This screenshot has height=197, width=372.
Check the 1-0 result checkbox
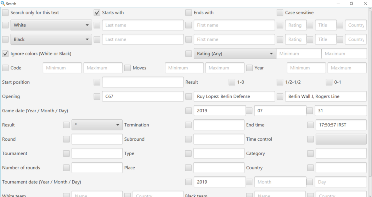[x=232, y=82]
